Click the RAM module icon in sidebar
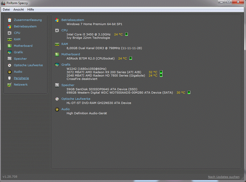The image size is (246, 182). pyautogui.click(x=10, y=40)
